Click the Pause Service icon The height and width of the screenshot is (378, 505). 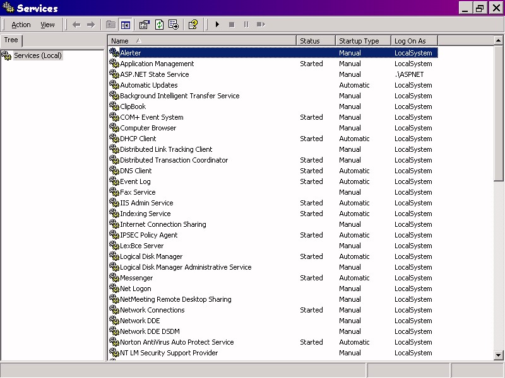(246, 25)
